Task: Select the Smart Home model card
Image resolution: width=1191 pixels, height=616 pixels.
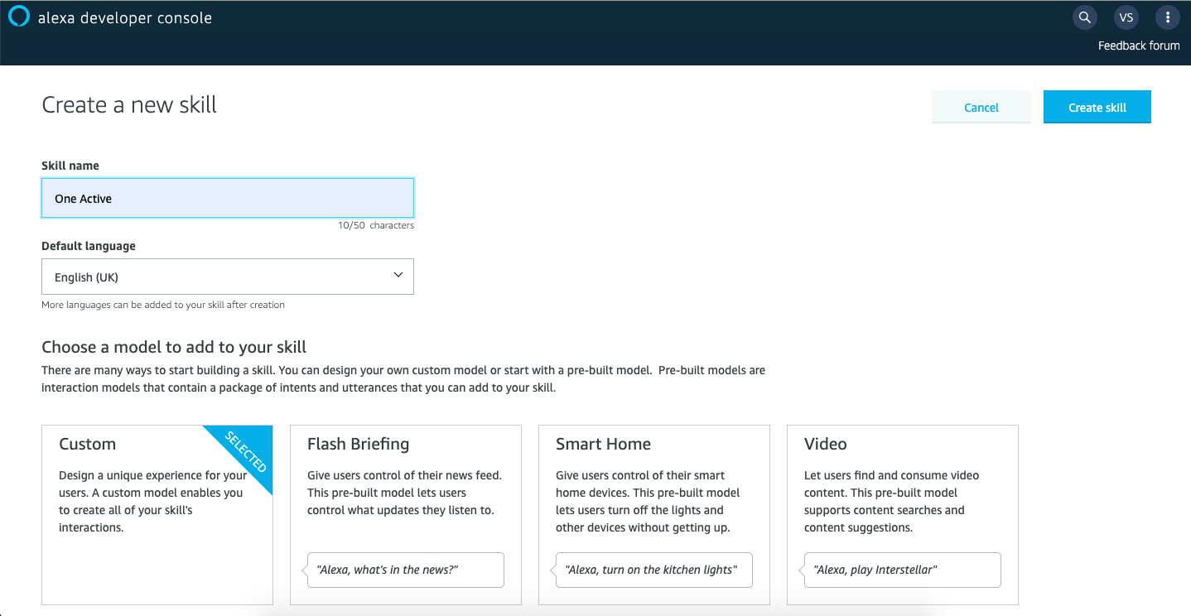Action: click(654, 515)
